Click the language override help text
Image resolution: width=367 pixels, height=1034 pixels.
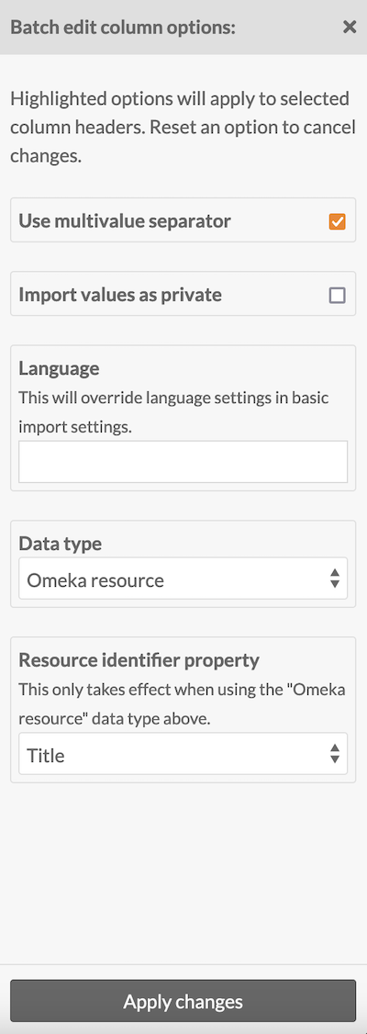point(173,412)
